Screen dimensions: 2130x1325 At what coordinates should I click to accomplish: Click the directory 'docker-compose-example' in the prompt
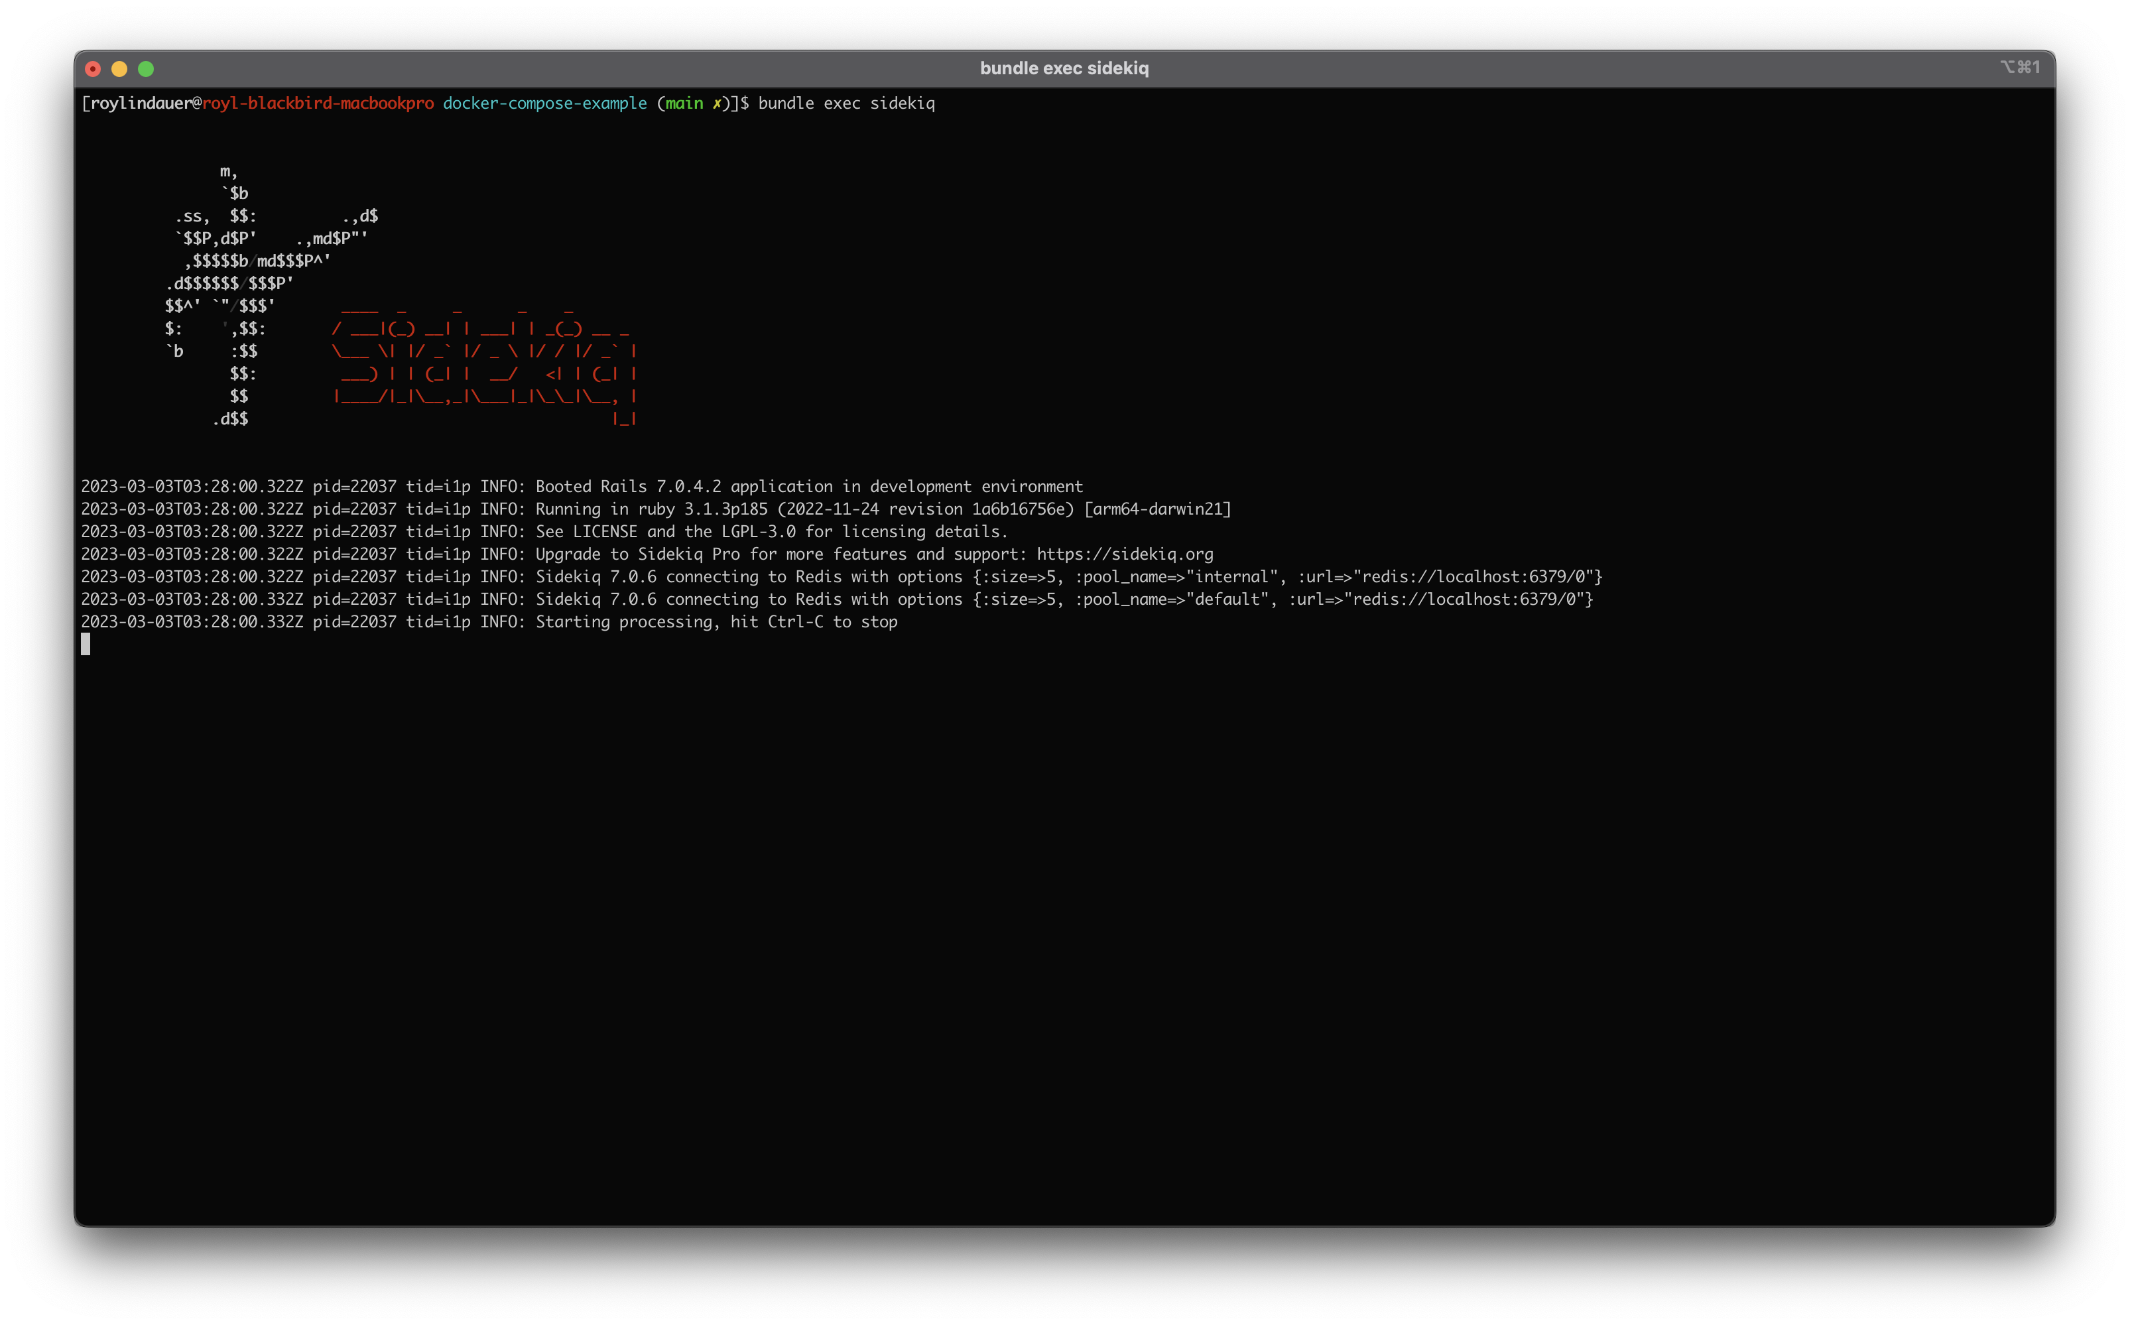click(545, 103)
